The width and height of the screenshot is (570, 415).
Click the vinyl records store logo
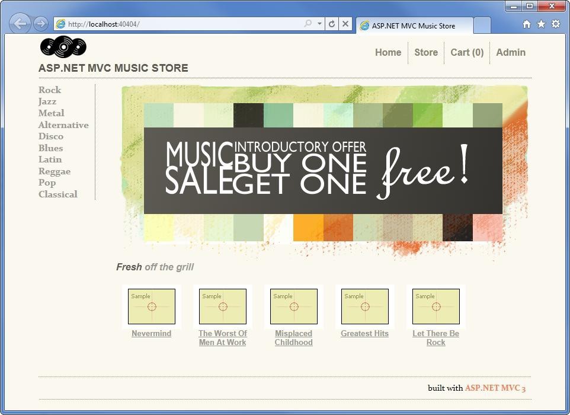pyautogui.click(x=63, y=46)
